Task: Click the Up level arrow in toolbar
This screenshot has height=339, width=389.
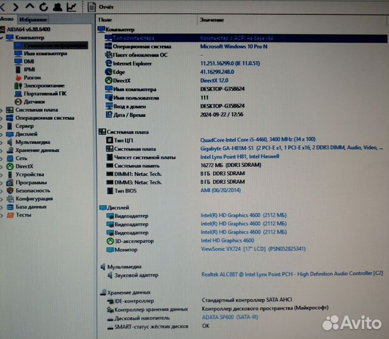Action: point(29,6)
